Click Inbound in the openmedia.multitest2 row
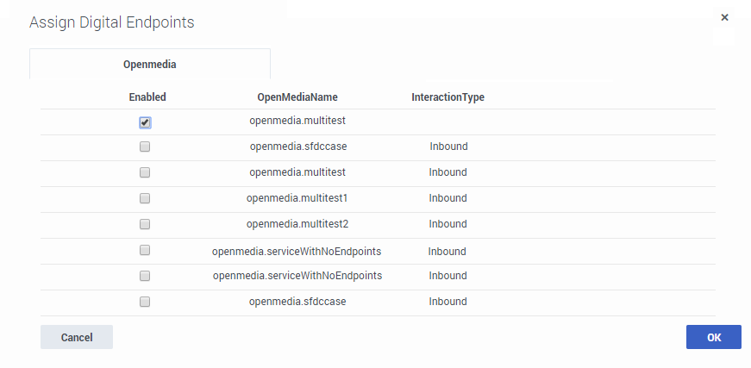This screenshot has height=368, width=751. coord(447,224)
